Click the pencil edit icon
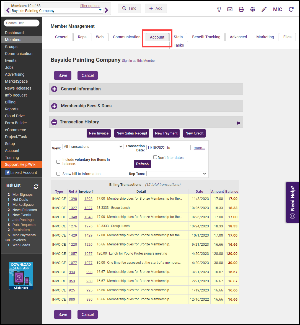300x325 pixels. (x=264, y=9)
